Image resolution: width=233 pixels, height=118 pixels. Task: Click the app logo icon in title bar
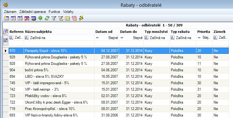coord(6,5)
